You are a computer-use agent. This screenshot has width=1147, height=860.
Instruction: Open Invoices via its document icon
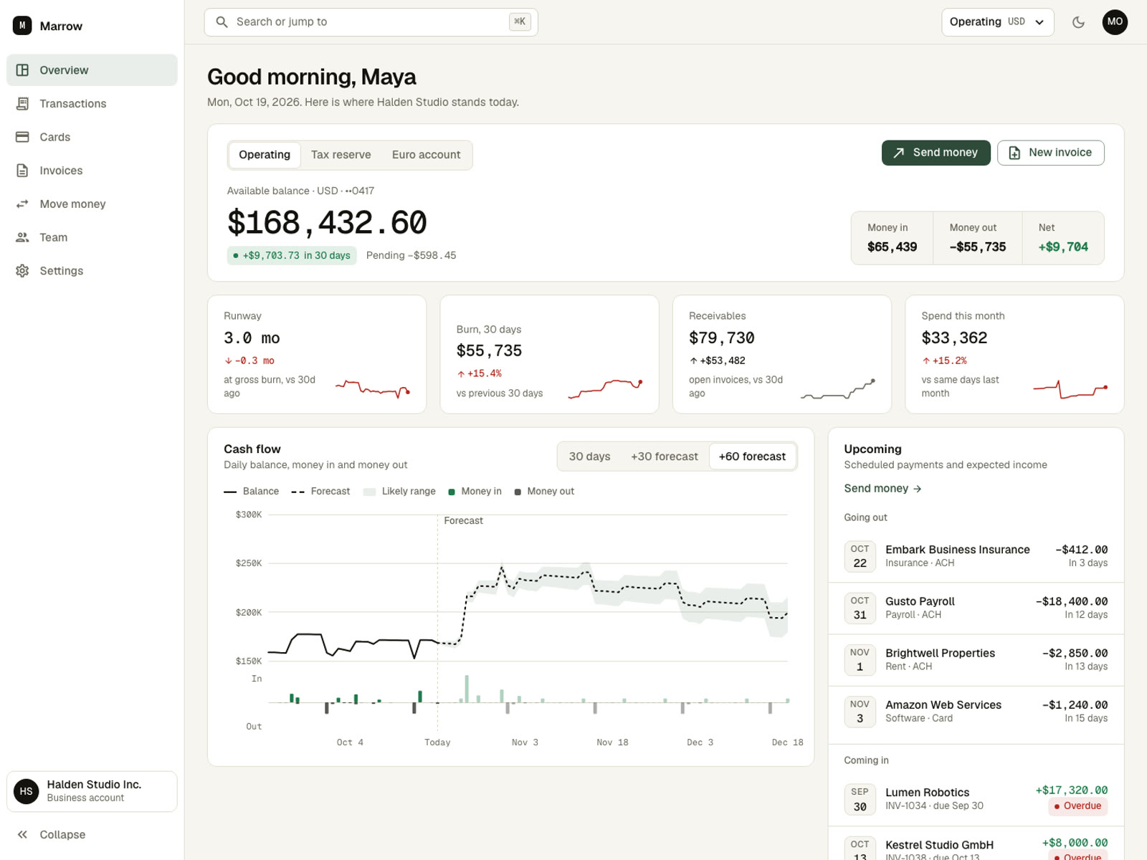coord(22,171)
